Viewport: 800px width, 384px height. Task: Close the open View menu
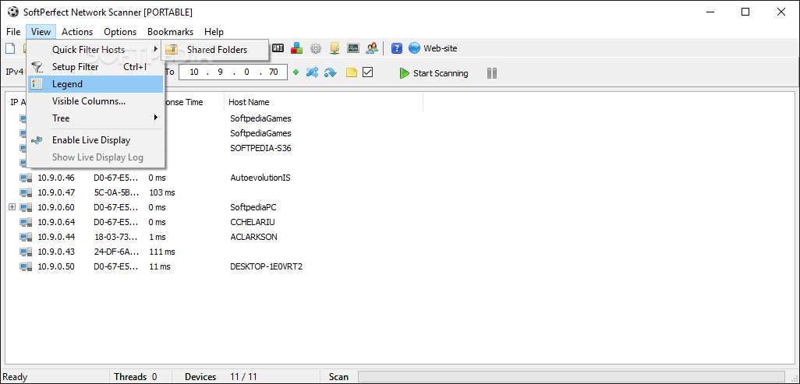tap(41, 32)
